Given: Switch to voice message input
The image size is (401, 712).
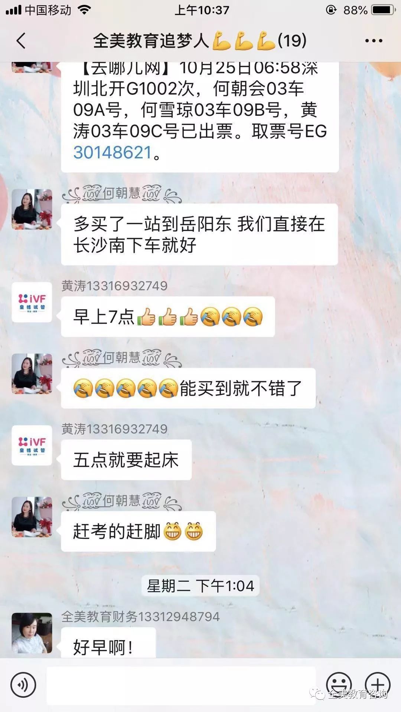Looking at the screenshot, I should tap(23, 685).
